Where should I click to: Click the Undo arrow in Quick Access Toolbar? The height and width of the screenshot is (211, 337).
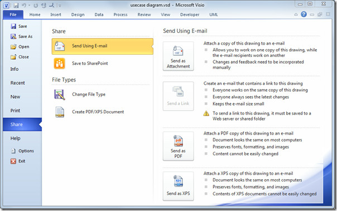point(24,6)
